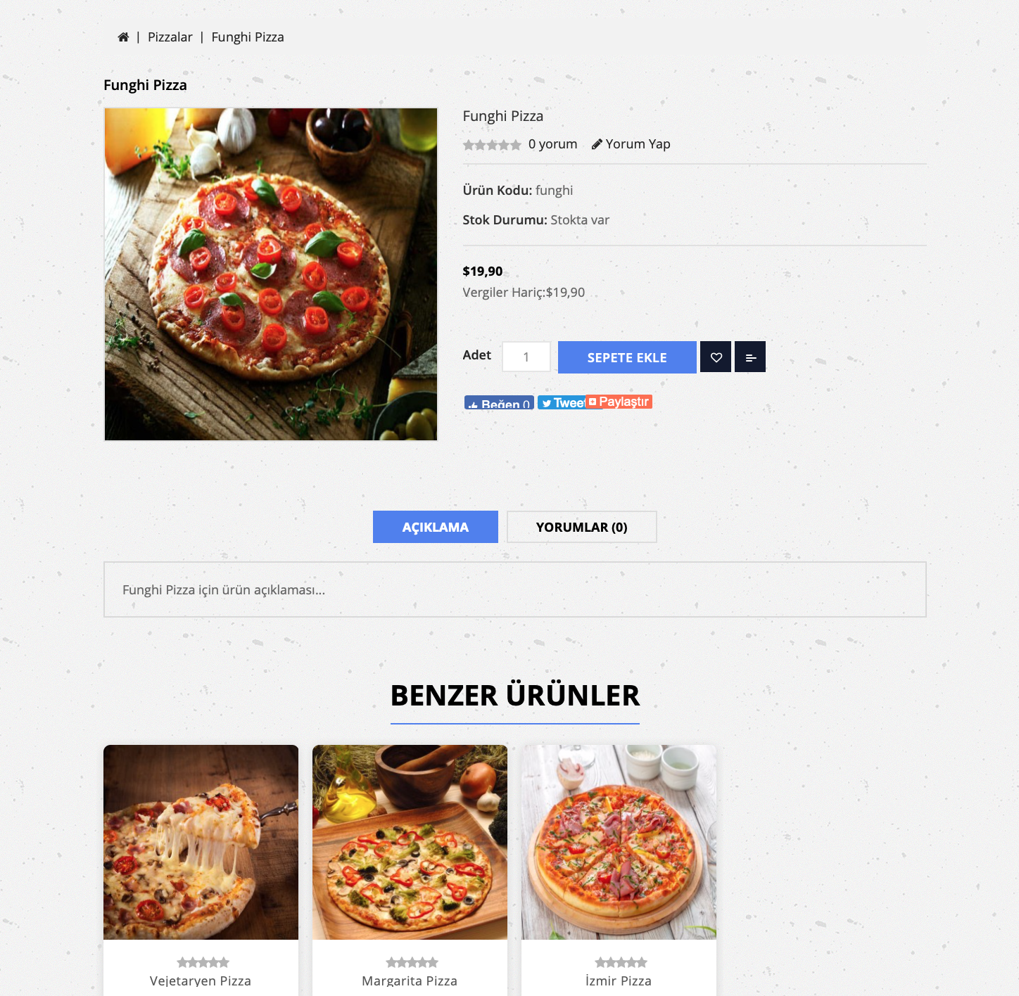Click the star rating under Funghi Pizza title
The image size is (1019, 996).
click(492, 145)
